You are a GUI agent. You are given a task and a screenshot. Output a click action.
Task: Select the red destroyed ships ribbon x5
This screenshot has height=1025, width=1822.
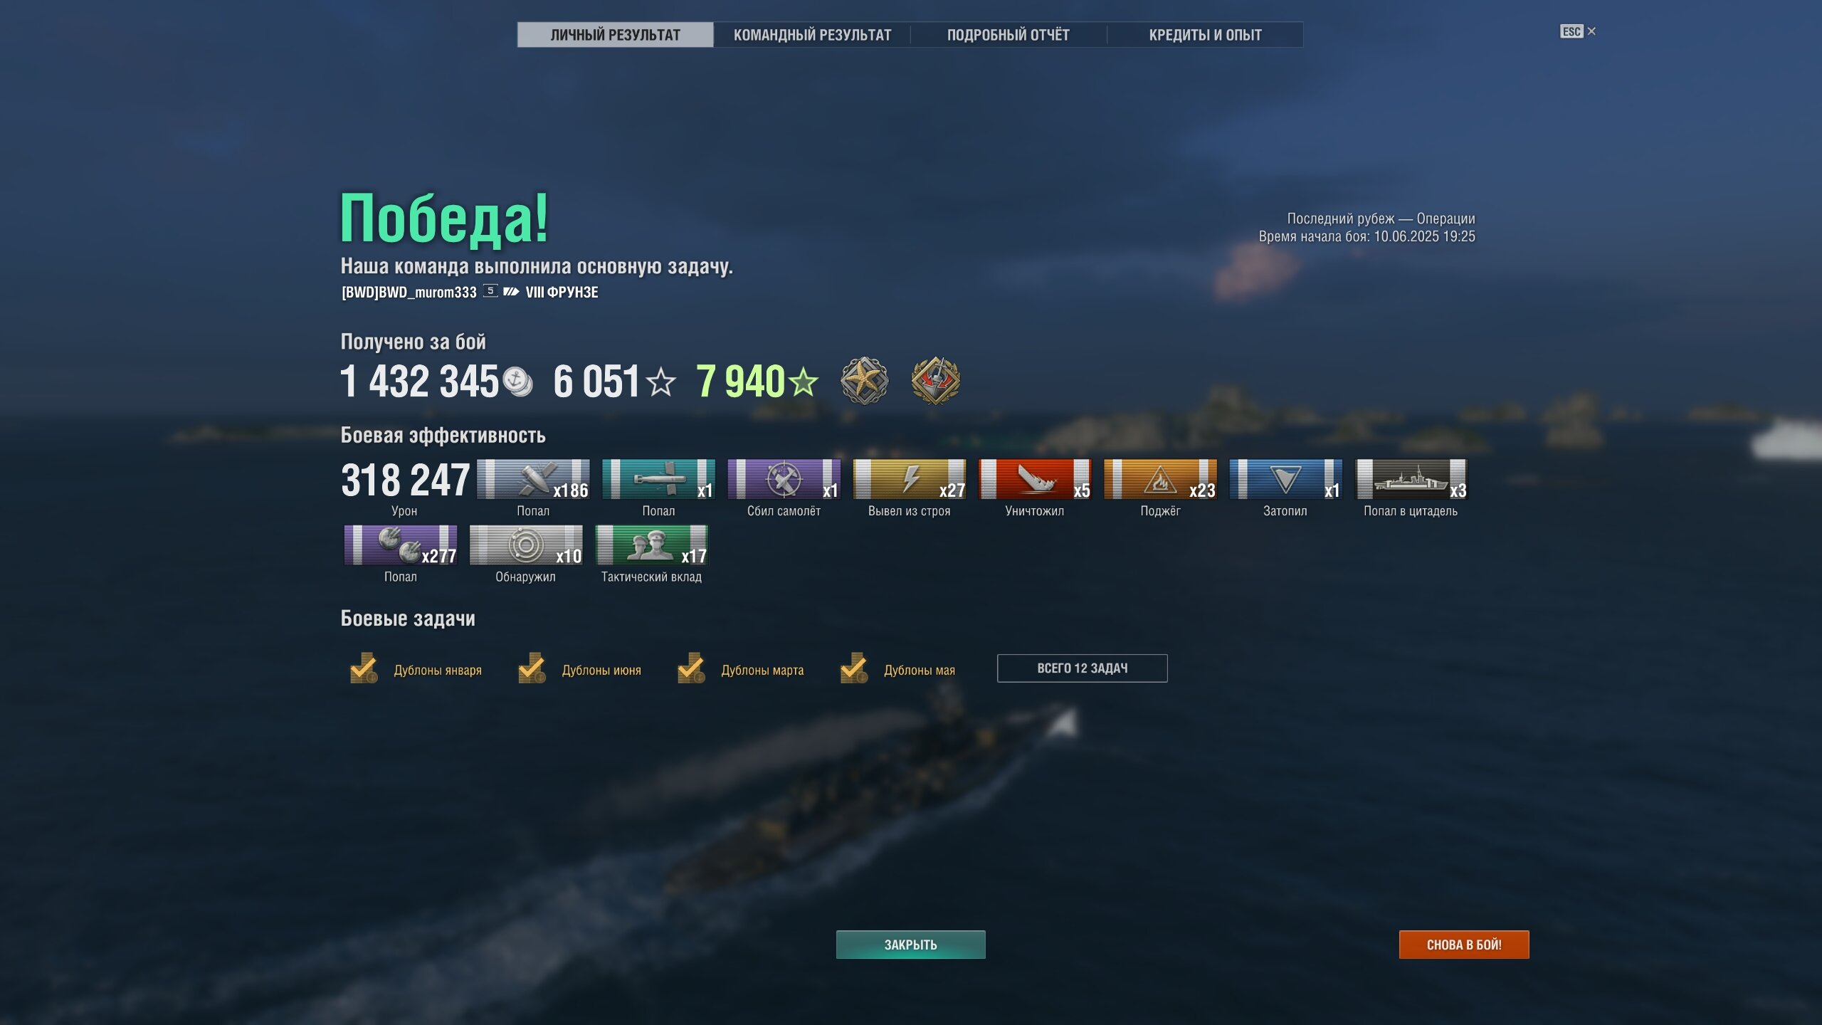[1035, 479]
